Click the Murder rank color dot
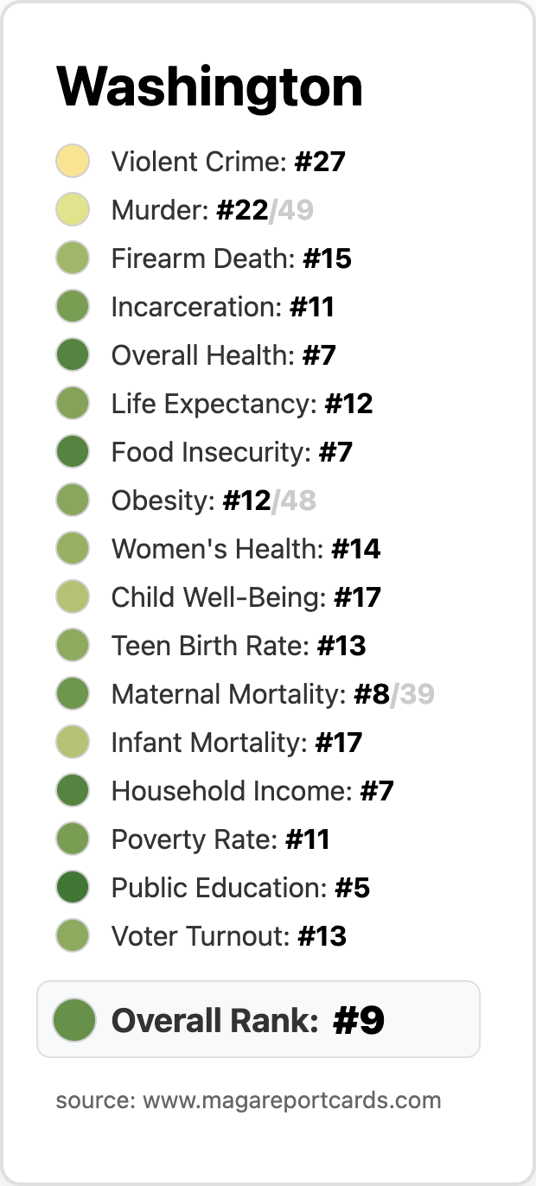This screenshot has height=1186, width=536. click(73, 210)
